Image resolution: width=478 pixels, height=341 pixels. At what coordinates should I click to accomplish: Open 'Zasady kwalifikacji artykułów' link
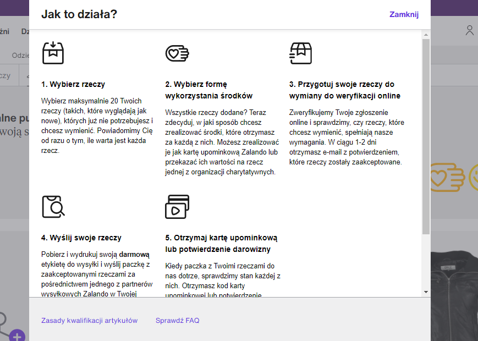tap(89, 320)
